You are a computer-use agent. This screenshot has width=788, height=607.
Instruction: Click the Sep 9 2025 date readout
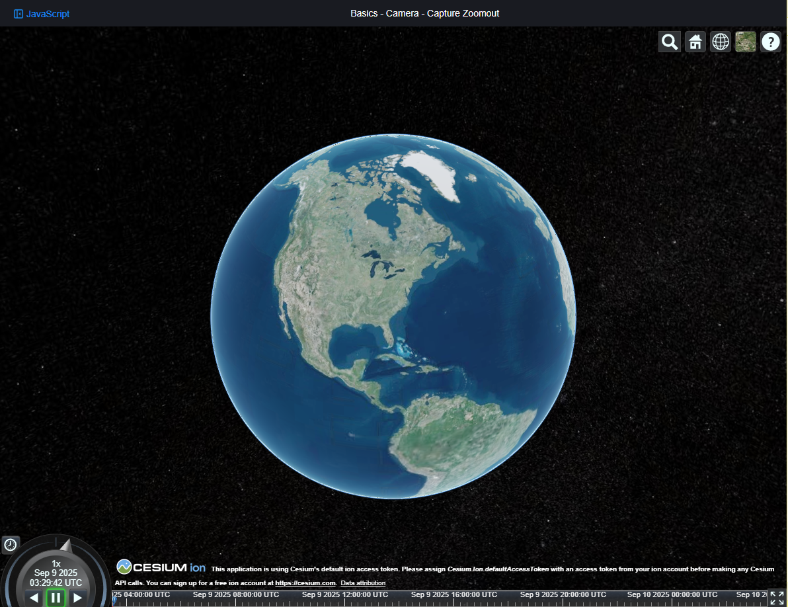coord(56,573)
